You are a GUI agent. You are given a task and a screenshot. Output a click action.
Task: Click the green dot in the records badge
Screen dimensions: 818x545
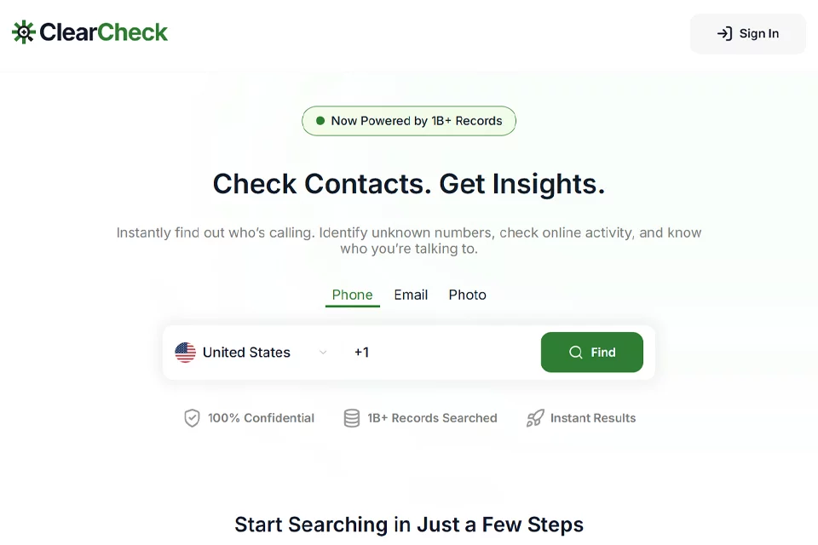pyautogui.click(x=320, y=121)
